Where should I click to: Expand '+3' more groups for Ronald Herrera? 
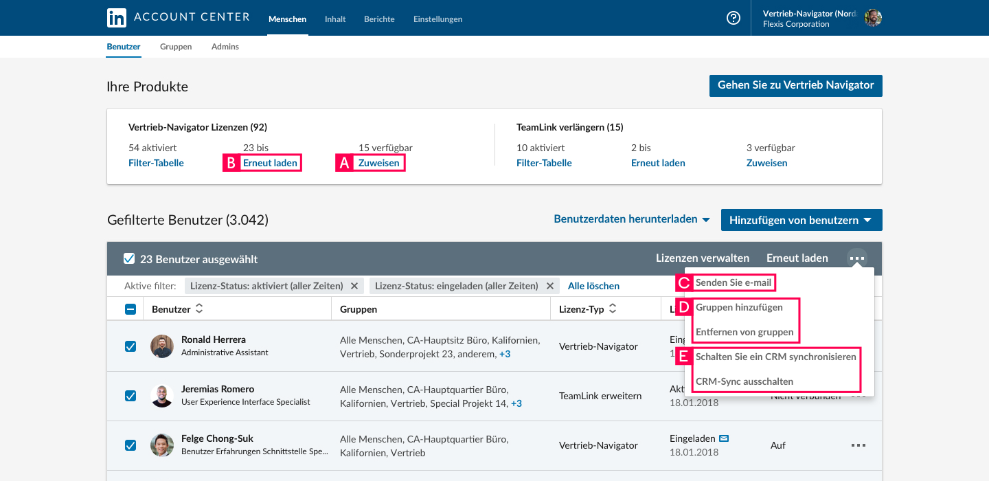coord(505,354)
